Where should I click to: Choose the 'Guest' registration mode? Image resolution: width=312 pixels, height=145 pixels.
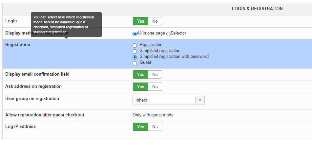click(135, 63)
